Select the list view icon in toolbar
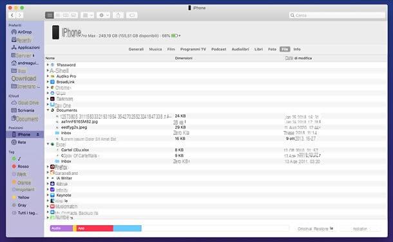The height and width of the screenshot is (242, 393). click(x=50, y=15)
